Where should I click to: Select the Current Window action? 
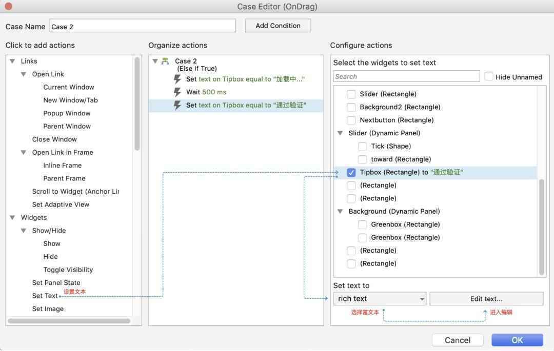[x=69, y=87]
